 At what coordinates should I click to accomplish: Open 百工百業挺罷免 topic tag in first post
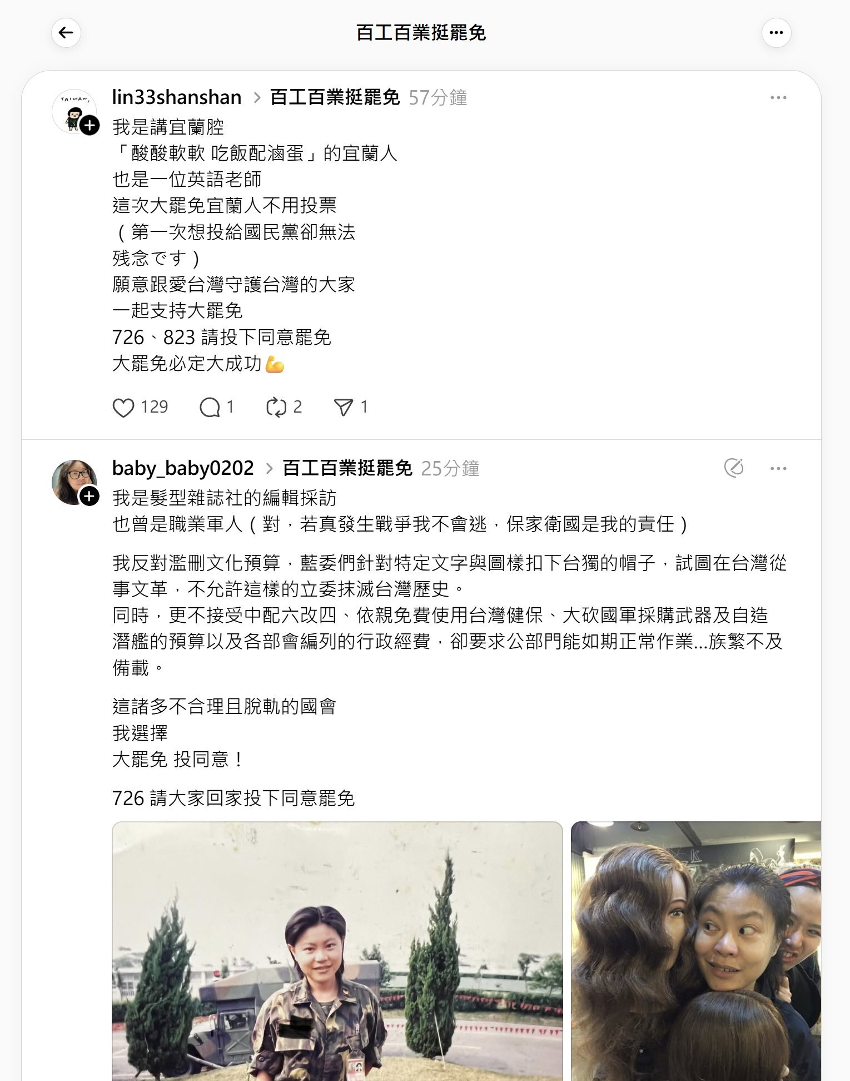tap(335, 97)
